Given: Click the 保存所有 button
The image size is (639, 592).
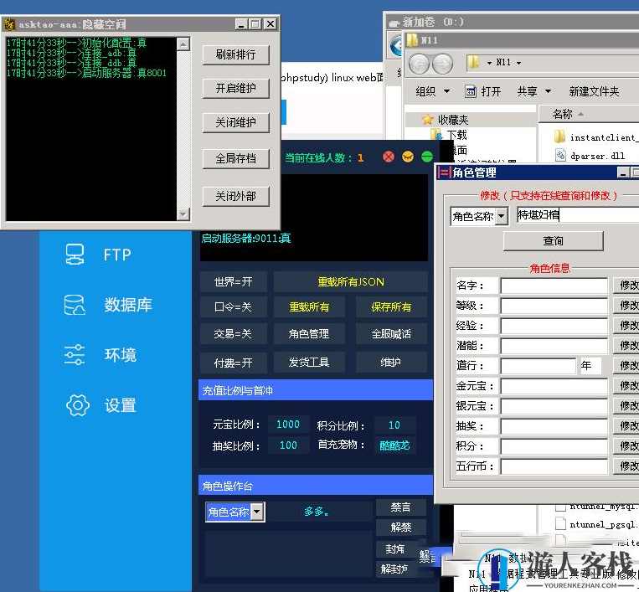Looking at the screenshot, I should point(391,306).
